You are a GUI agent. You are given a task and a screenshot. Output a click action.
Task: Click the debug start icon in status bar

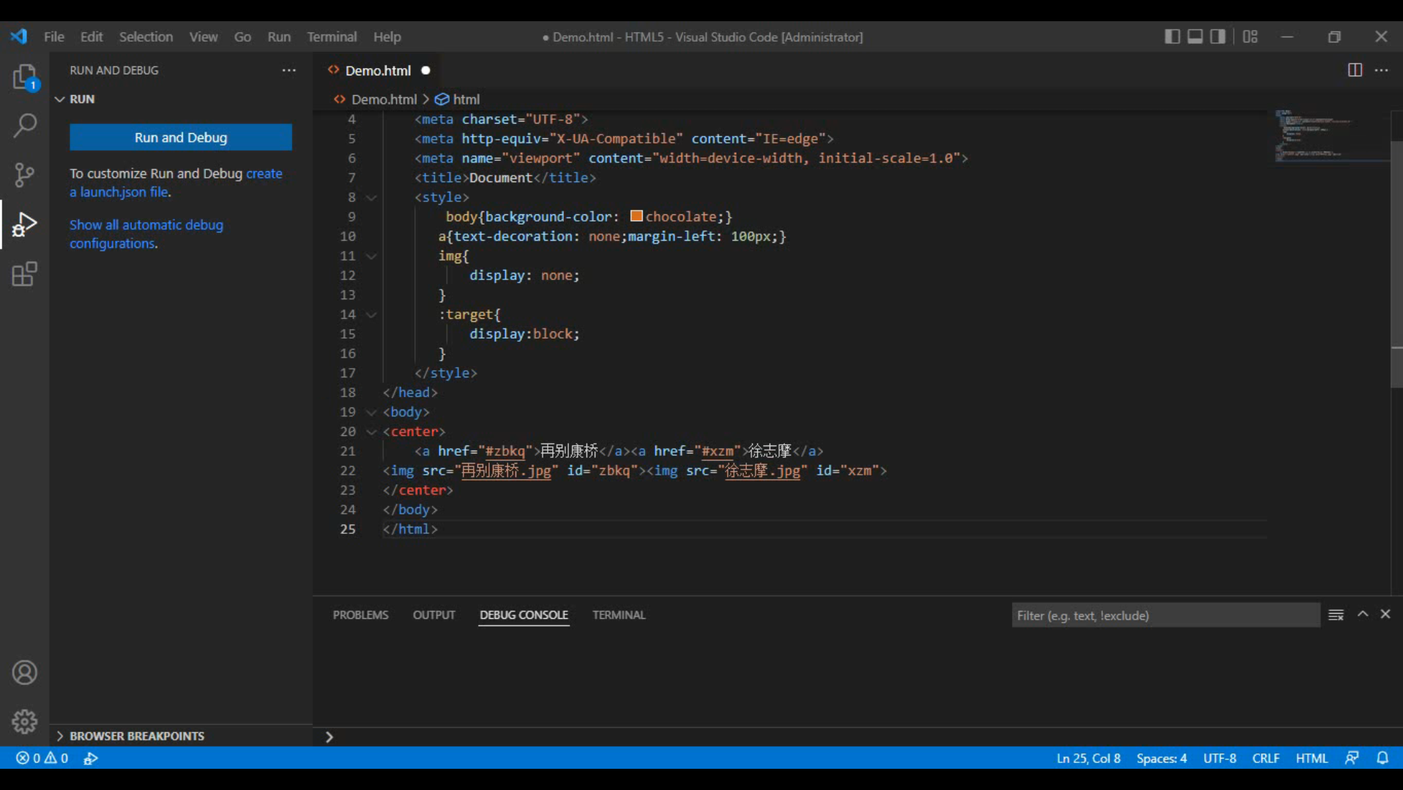[91, 758]
